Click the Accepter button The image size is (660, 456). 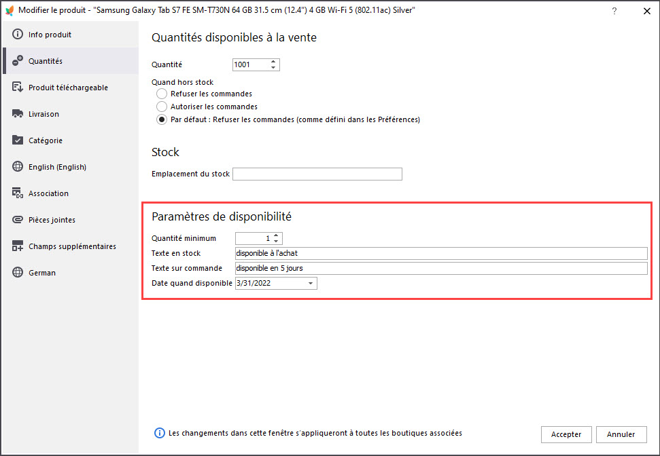coord(566,434)
